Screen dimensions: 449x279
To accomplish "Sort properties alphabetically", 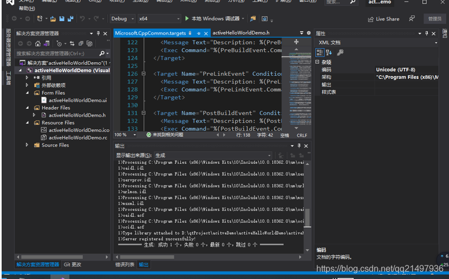I will [329, 52].
